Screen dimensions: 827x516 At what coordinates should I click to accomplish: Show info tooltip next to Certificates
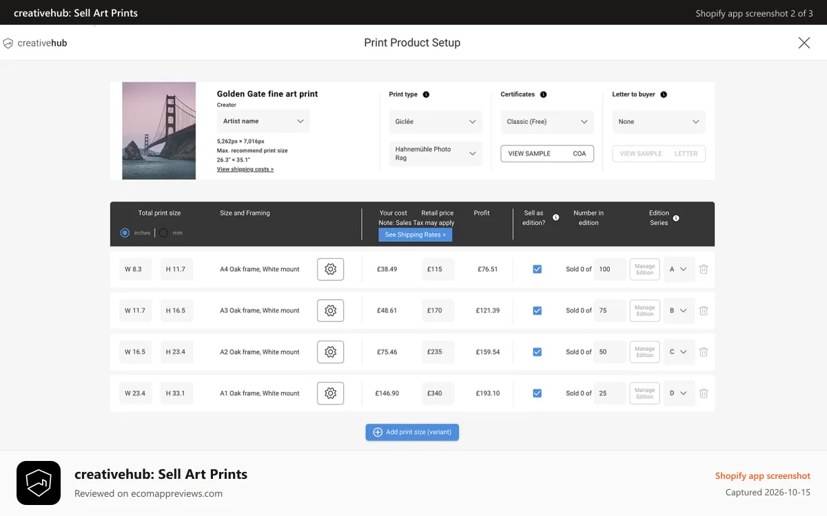pos(543,94)
